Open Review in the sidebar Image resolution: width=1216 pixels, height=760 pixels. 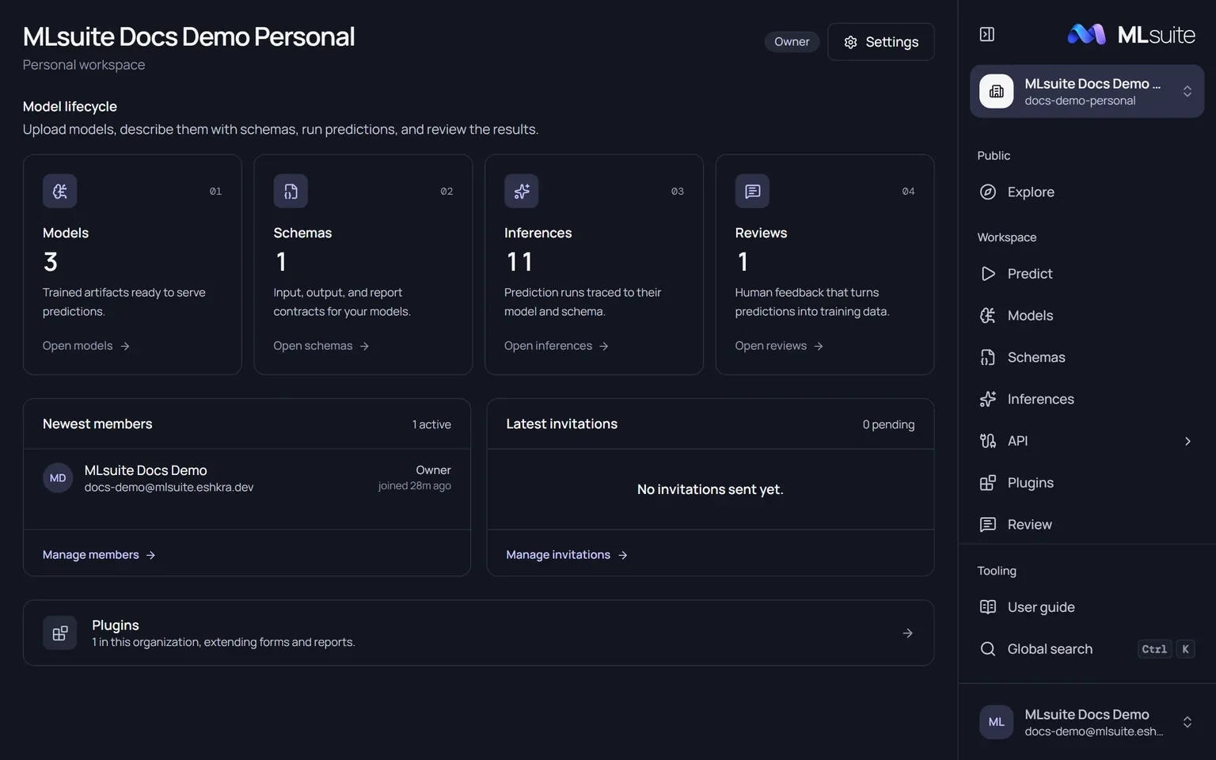tap(1086, 525)
